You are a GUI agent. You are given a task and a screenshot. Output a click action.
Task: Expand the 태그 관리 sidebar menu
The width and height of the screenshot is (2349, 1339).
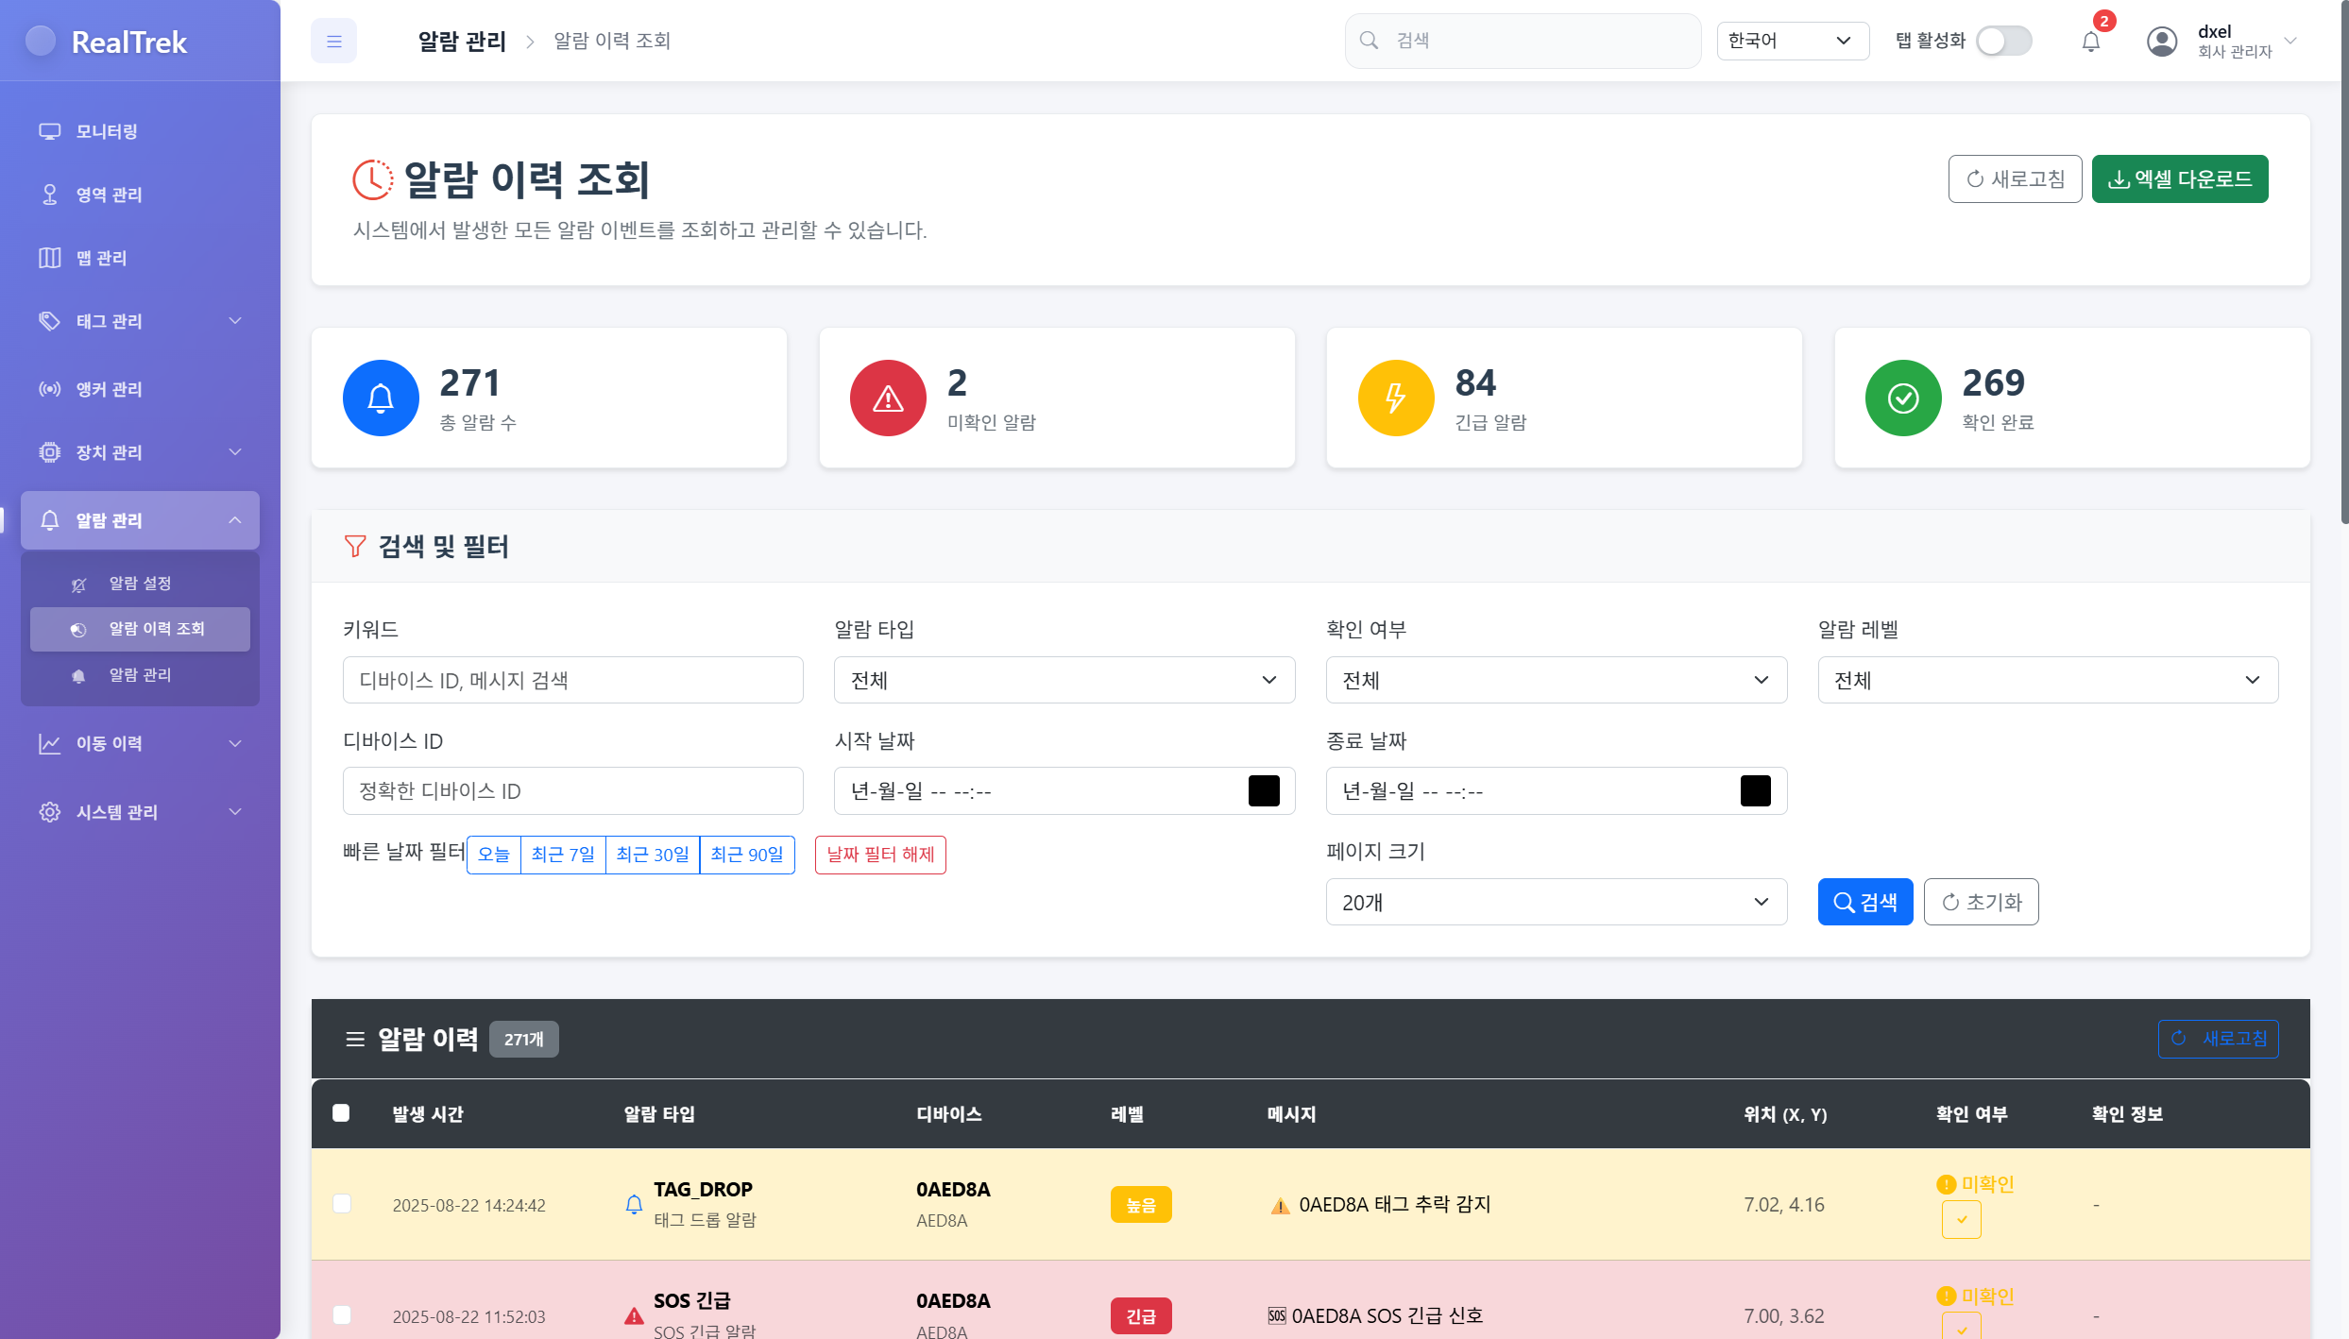pyautogui.click(x=140, y=321)
